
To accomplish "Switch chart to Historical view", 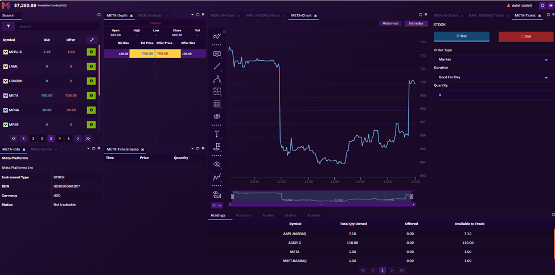I will [390, 23].
